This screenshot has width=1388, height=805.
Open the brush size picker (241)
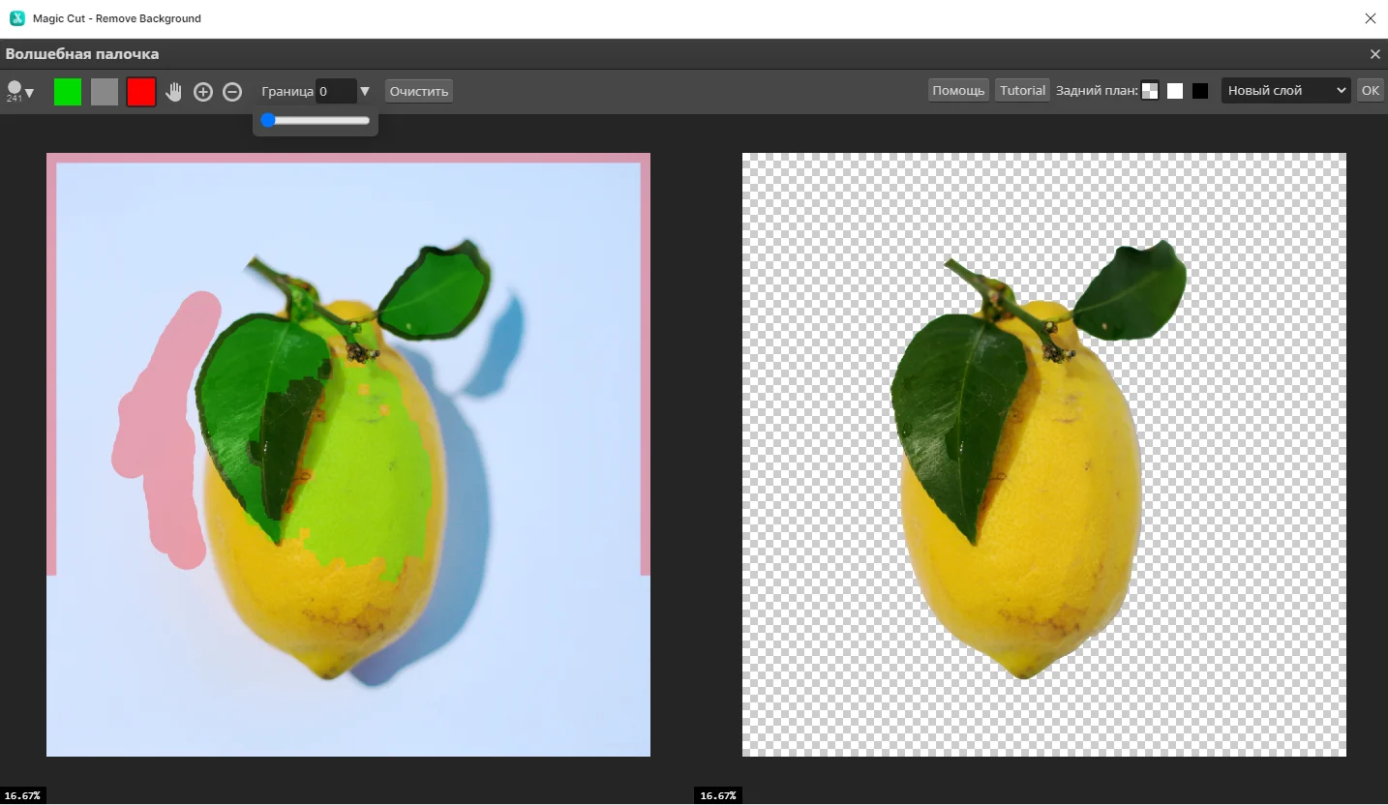[x=19, y=92]
